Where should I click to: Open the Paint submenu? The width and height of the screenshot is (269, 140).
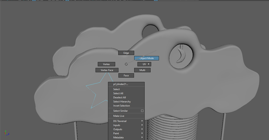(x=126, y=133)
